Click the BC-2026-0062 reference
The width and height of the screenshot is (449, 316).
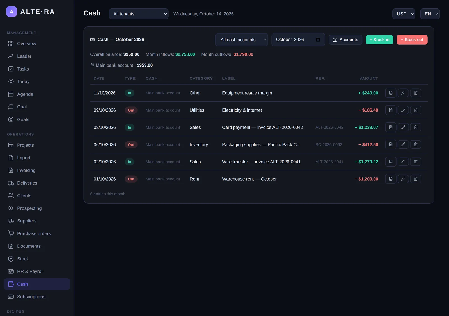[x=329, y=144]
